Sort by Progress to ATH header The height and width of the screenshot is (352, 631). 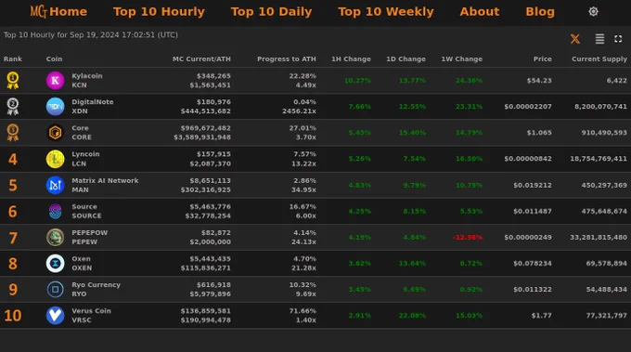(x=287, y=59)
